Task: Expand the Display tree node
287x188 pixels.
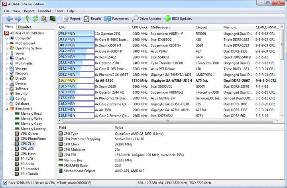Action: coord(7,59)
